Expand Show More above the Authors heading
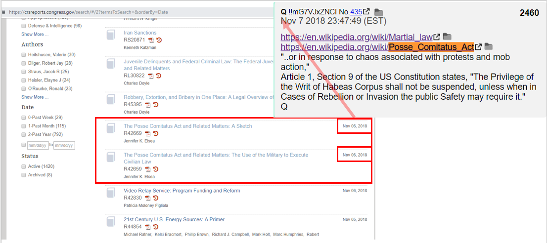 coord(35,34)
